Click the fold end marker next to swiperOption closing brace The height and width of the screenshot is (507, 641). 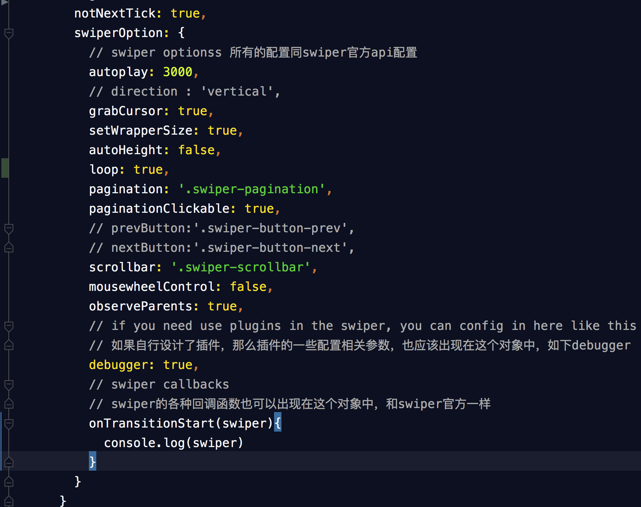[9, 482]
